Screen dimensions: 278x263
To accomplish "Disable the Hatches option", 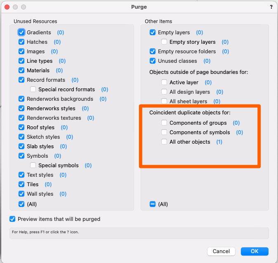I will click(x=21, y=42).
